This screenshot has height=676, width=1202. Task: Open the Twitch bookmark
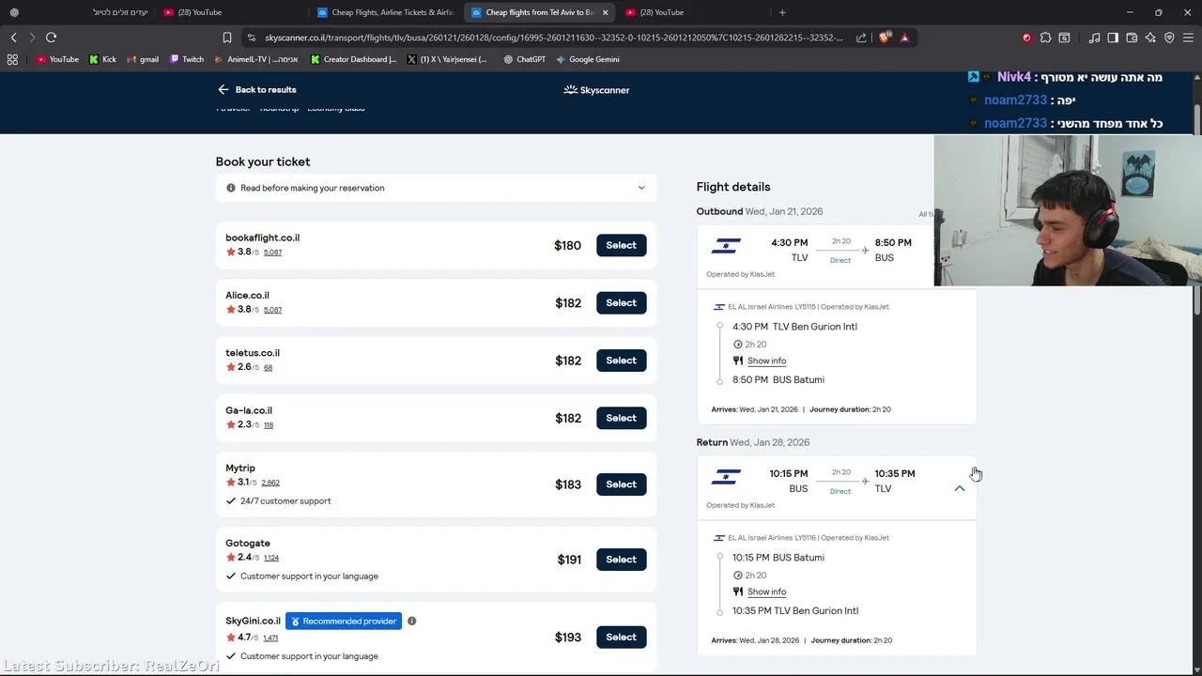tap(186, 59)
